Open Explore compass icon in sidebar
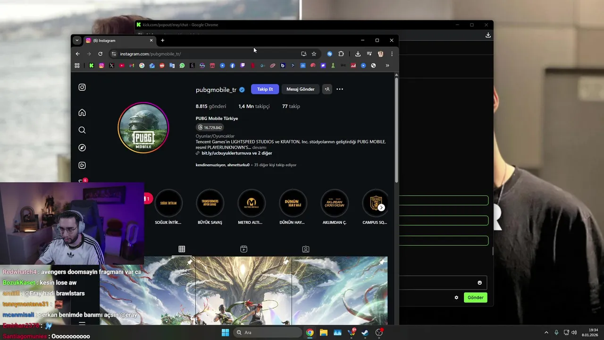Viewport: 604px width, 340px height. [82, 148]
